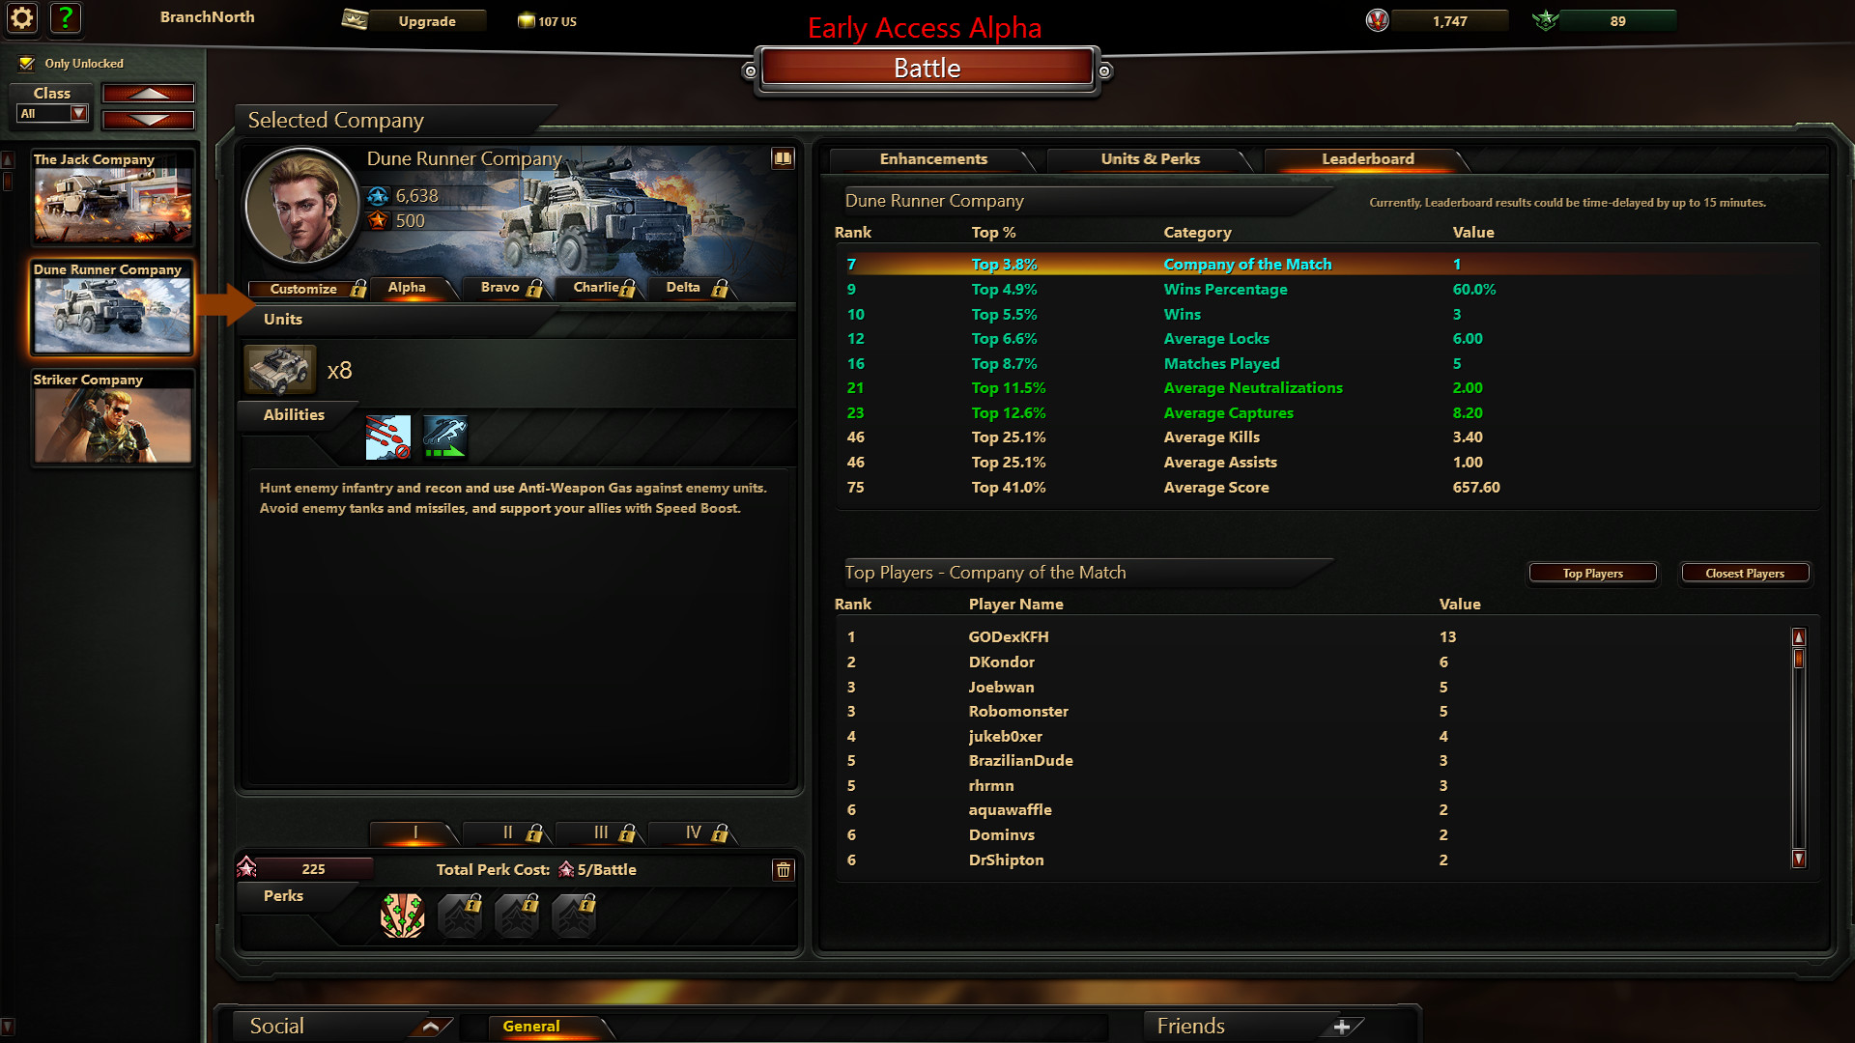
Task: Open the green question mark help
Action: pos(65,17)
